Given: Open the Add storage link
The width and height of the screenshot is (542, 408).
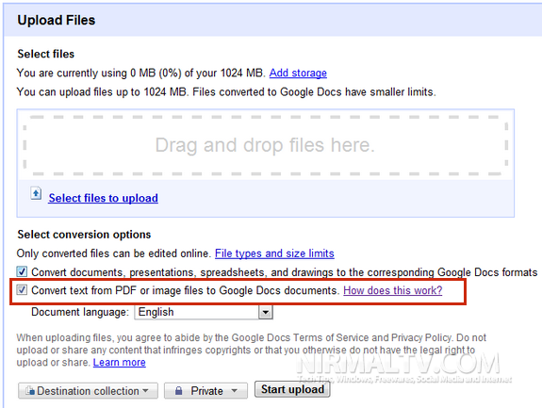Looking at the screenshot, I should 298,73.
